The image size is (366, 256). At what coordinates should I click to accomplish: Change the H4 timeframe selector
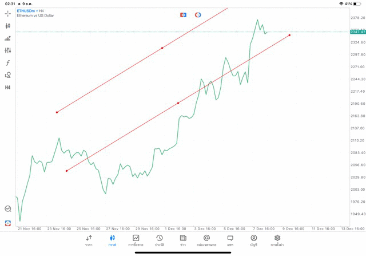click(x=8, y=88)
